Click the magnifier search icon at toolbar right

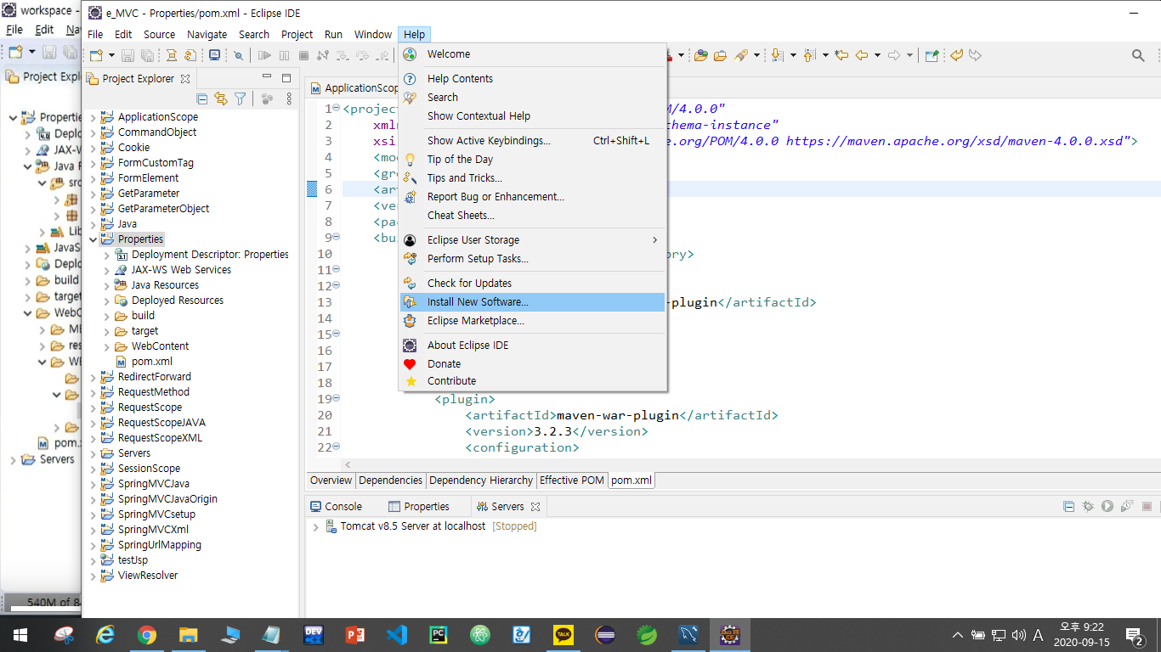(1138, 55)
